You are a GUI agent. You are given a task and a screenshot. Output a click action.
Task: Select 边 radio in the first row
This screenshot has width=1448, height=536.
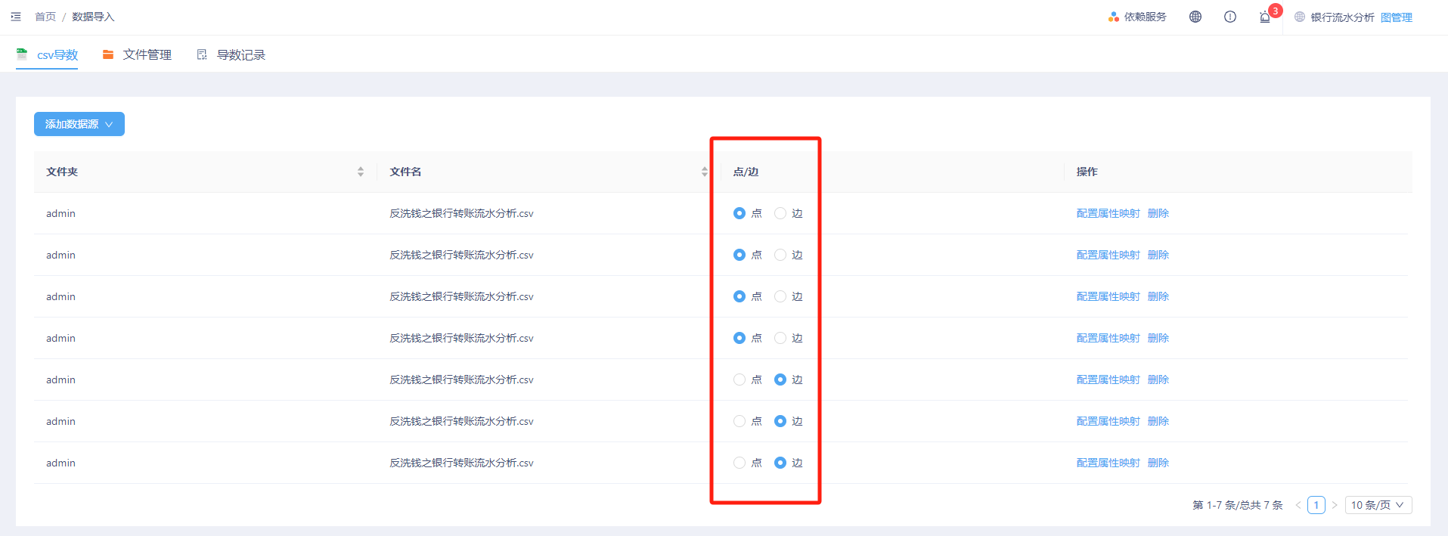pyautogui.click(x=780, y=213)
